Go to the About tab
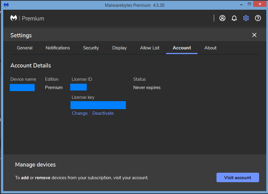 point(210,48)
